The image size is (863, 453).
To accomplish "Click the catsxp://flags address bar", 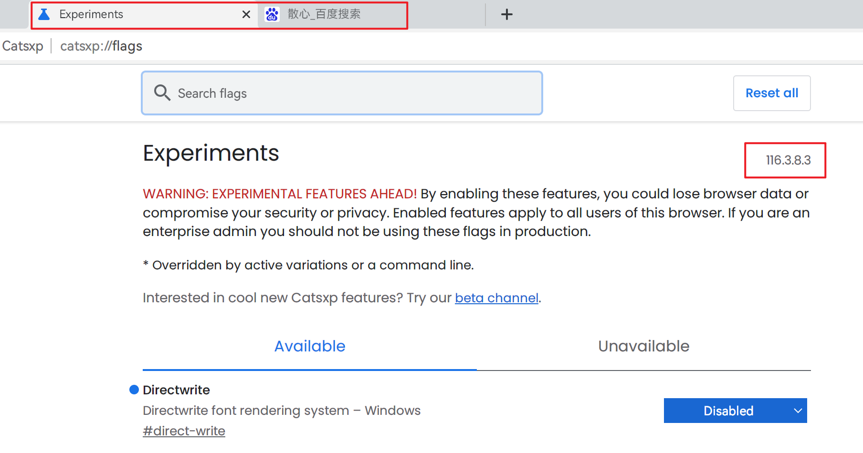I will [x=101, y=46].
